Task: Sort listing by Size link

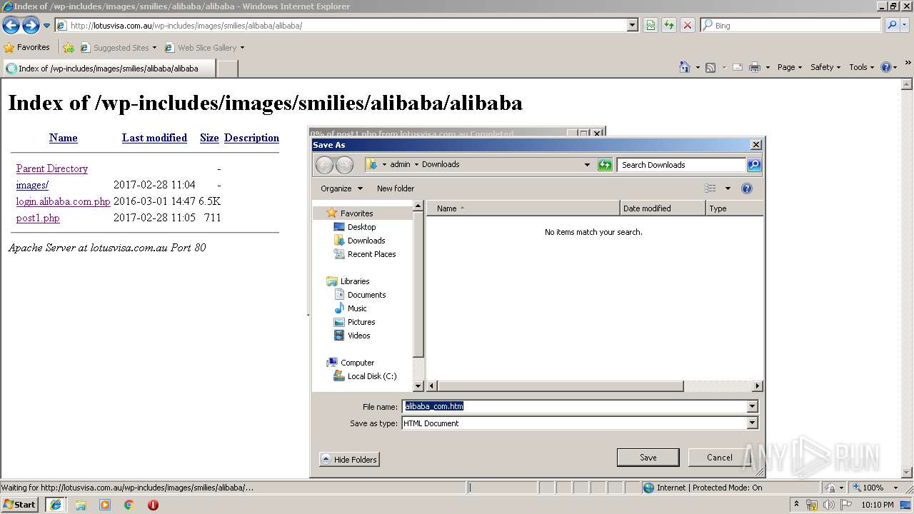Action: point(209,138)
